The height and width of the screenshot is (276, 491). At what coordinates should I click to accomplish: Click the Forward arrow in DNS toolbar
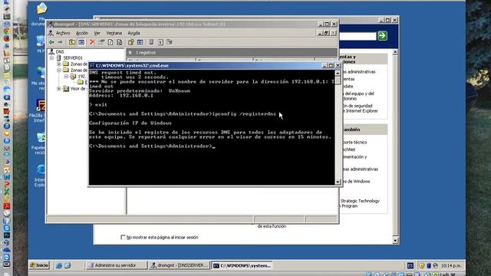click(60, 42)
